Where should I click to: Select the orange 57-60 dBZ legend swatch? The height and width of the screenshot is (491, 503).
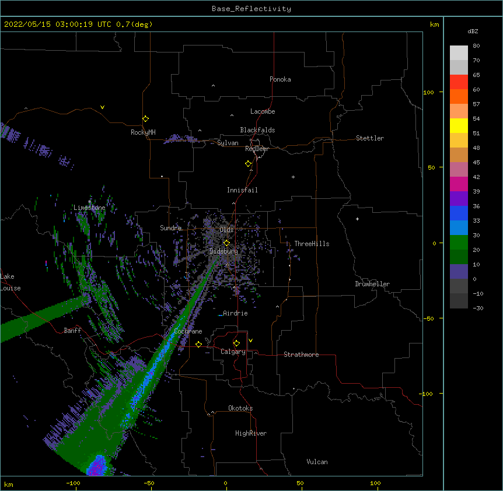[x=459, y=96]
